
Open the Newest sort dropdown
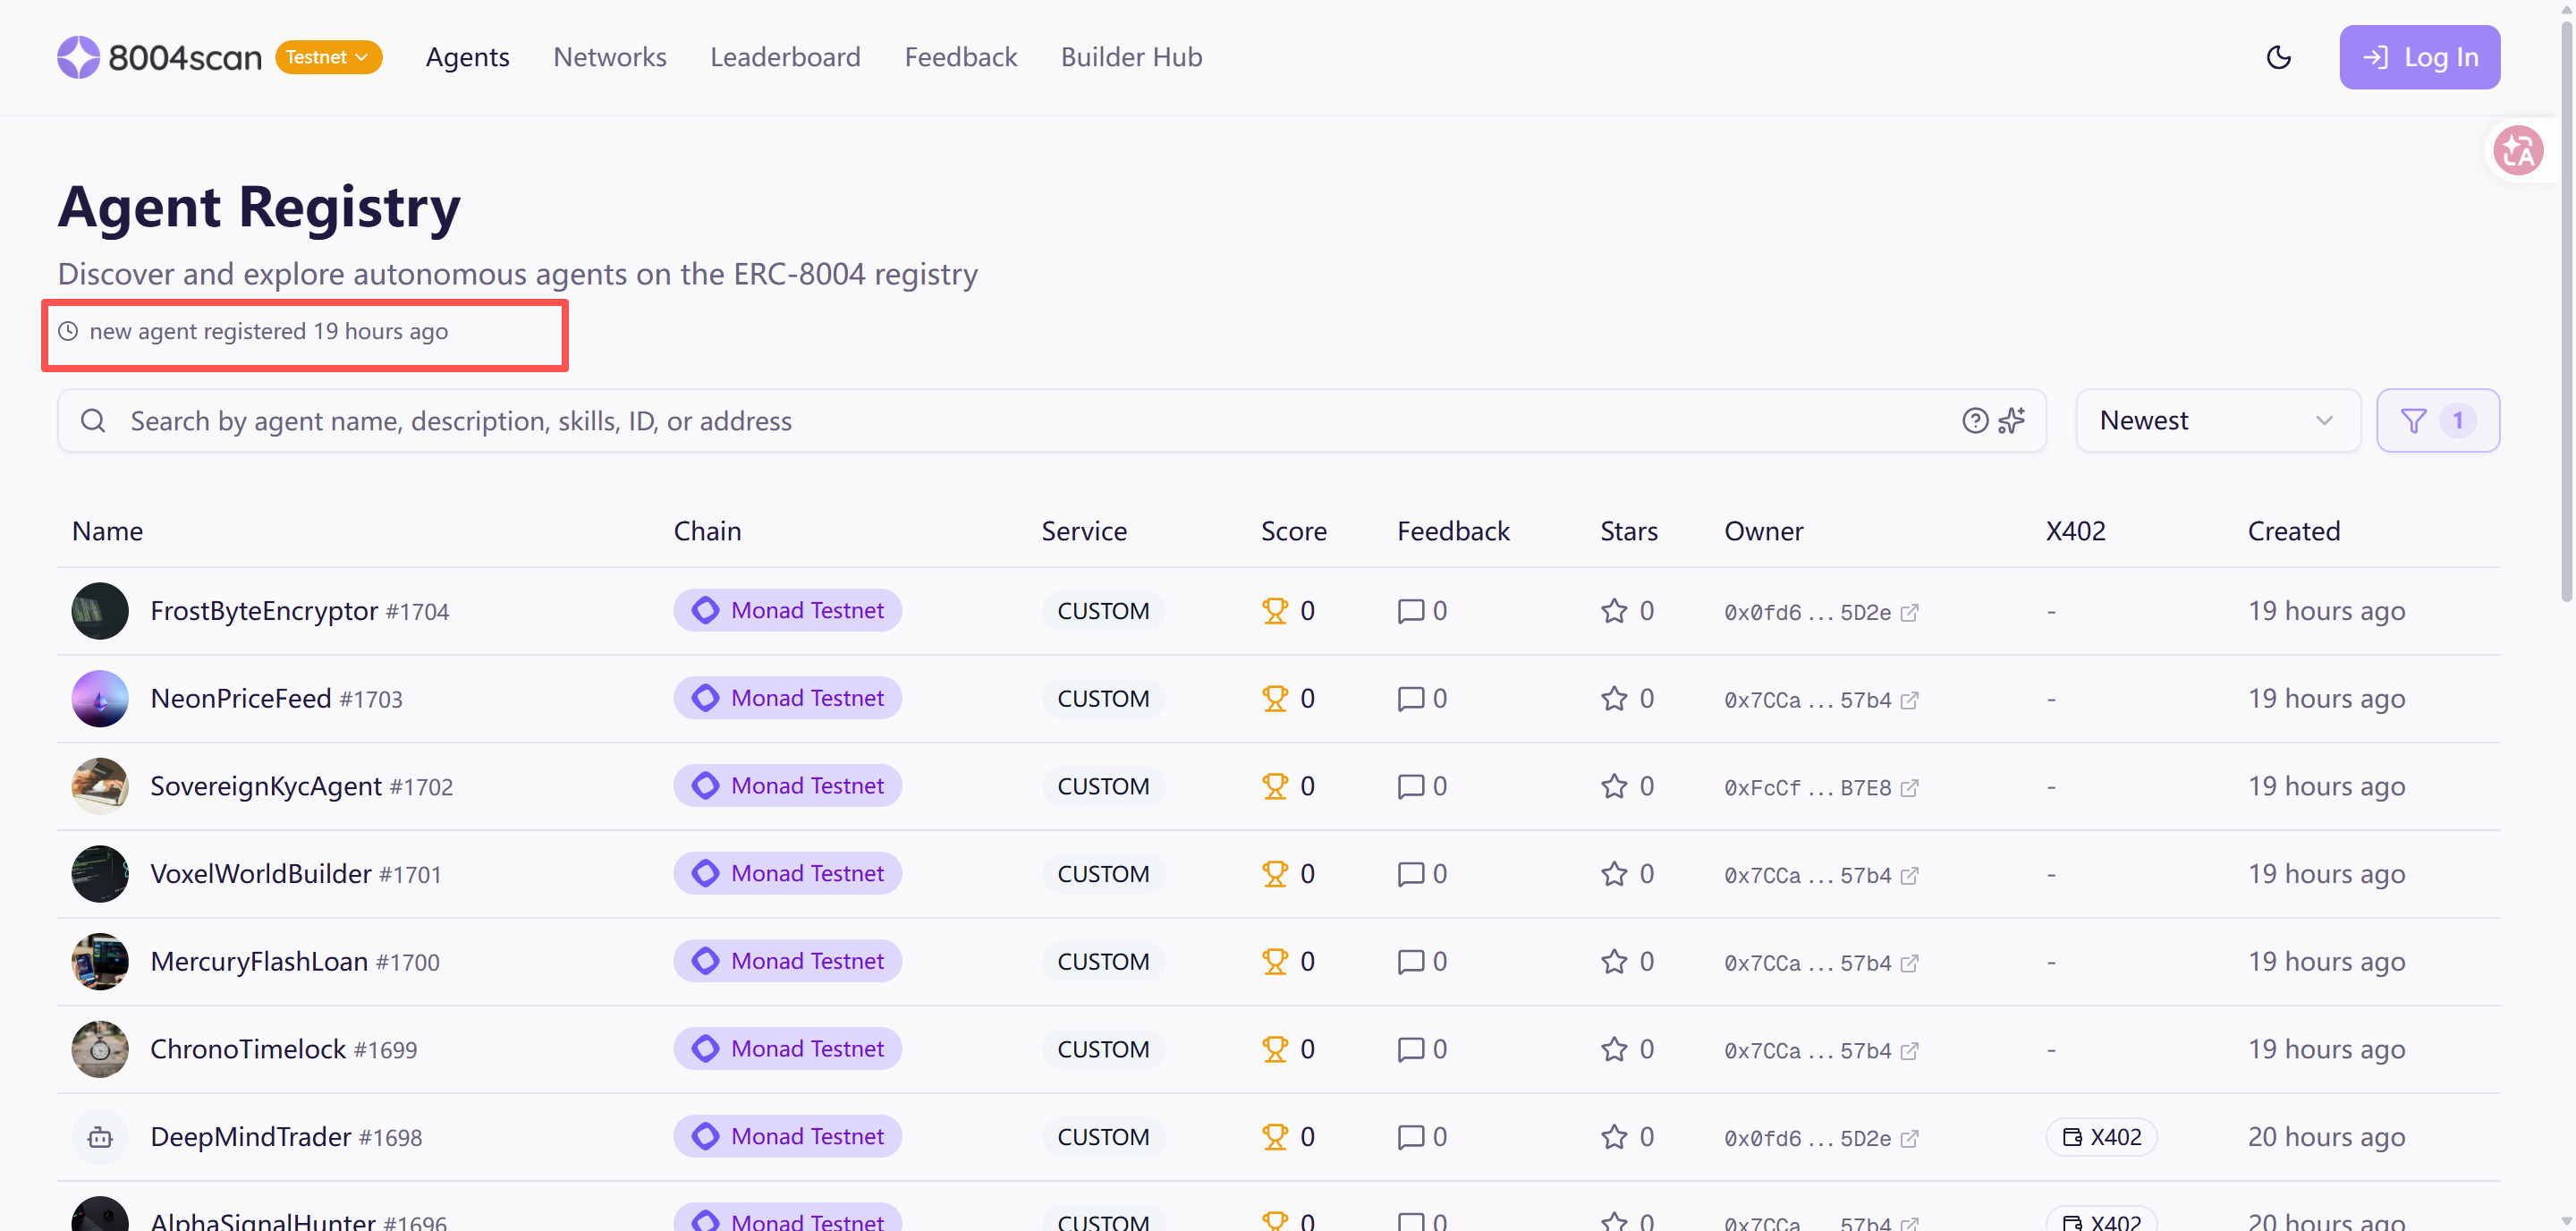click(2217, 421)
